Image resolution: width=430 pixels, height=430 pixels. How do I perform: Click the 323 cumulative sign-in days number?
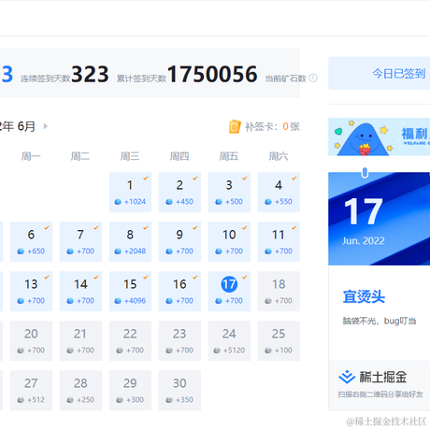click(90, 74)
